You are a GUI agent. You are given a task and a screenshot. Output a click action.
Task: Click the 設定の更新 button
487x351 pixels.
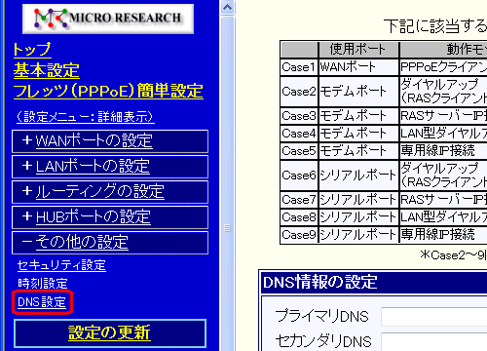(110, 333)
